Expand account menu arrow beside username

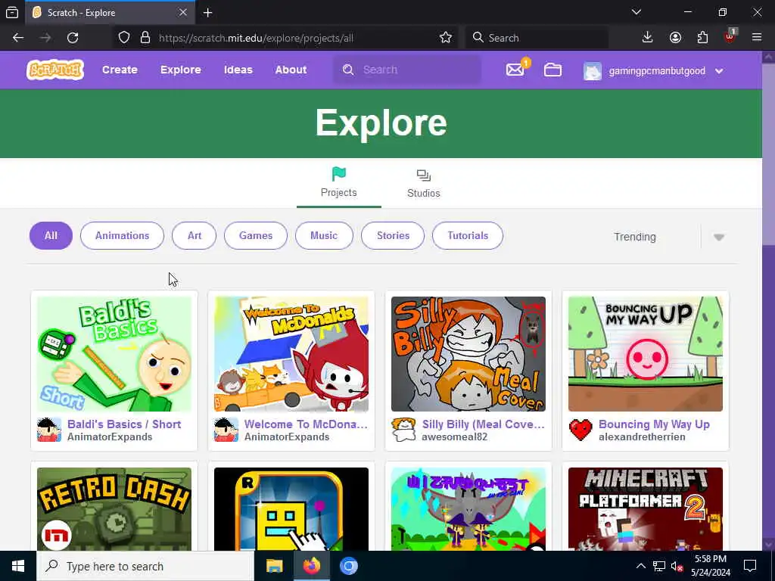(x=719, y=71)
